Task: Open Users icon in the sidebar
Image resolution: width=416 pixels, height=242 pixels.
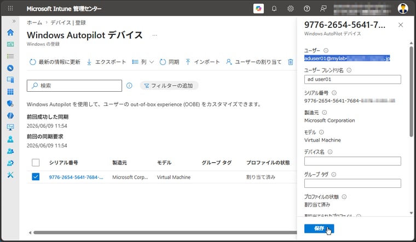Action: coord(10,139)
